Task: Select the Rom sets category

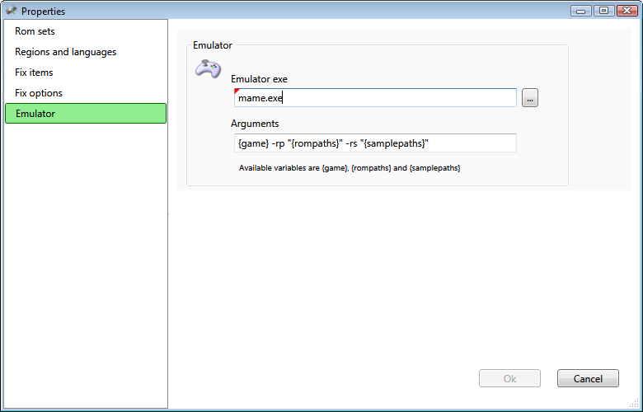Action: [x=35, y=31]
